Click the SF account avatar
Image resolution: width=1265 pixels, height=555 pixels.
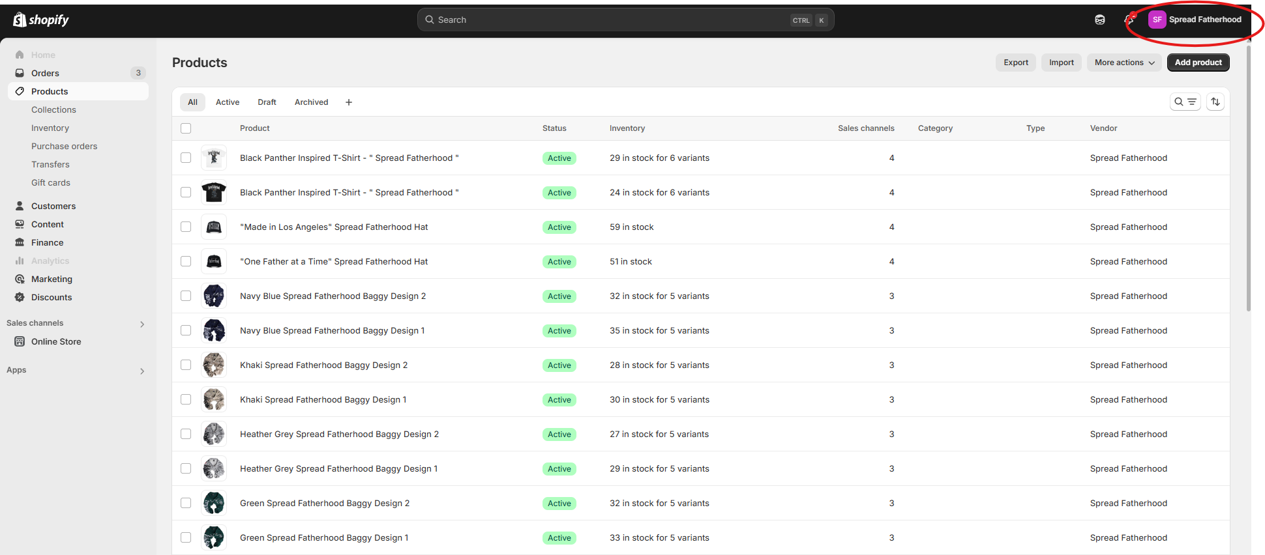tap(1157, 20)
